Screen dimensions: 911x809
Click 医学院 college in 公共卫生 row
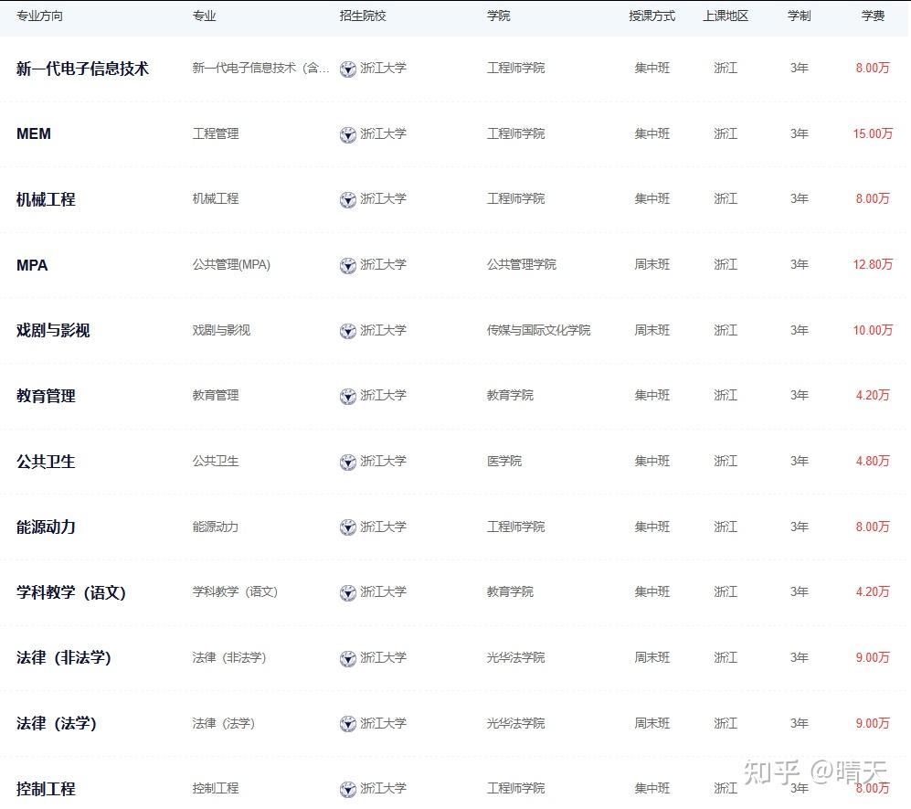coord(504,461)
